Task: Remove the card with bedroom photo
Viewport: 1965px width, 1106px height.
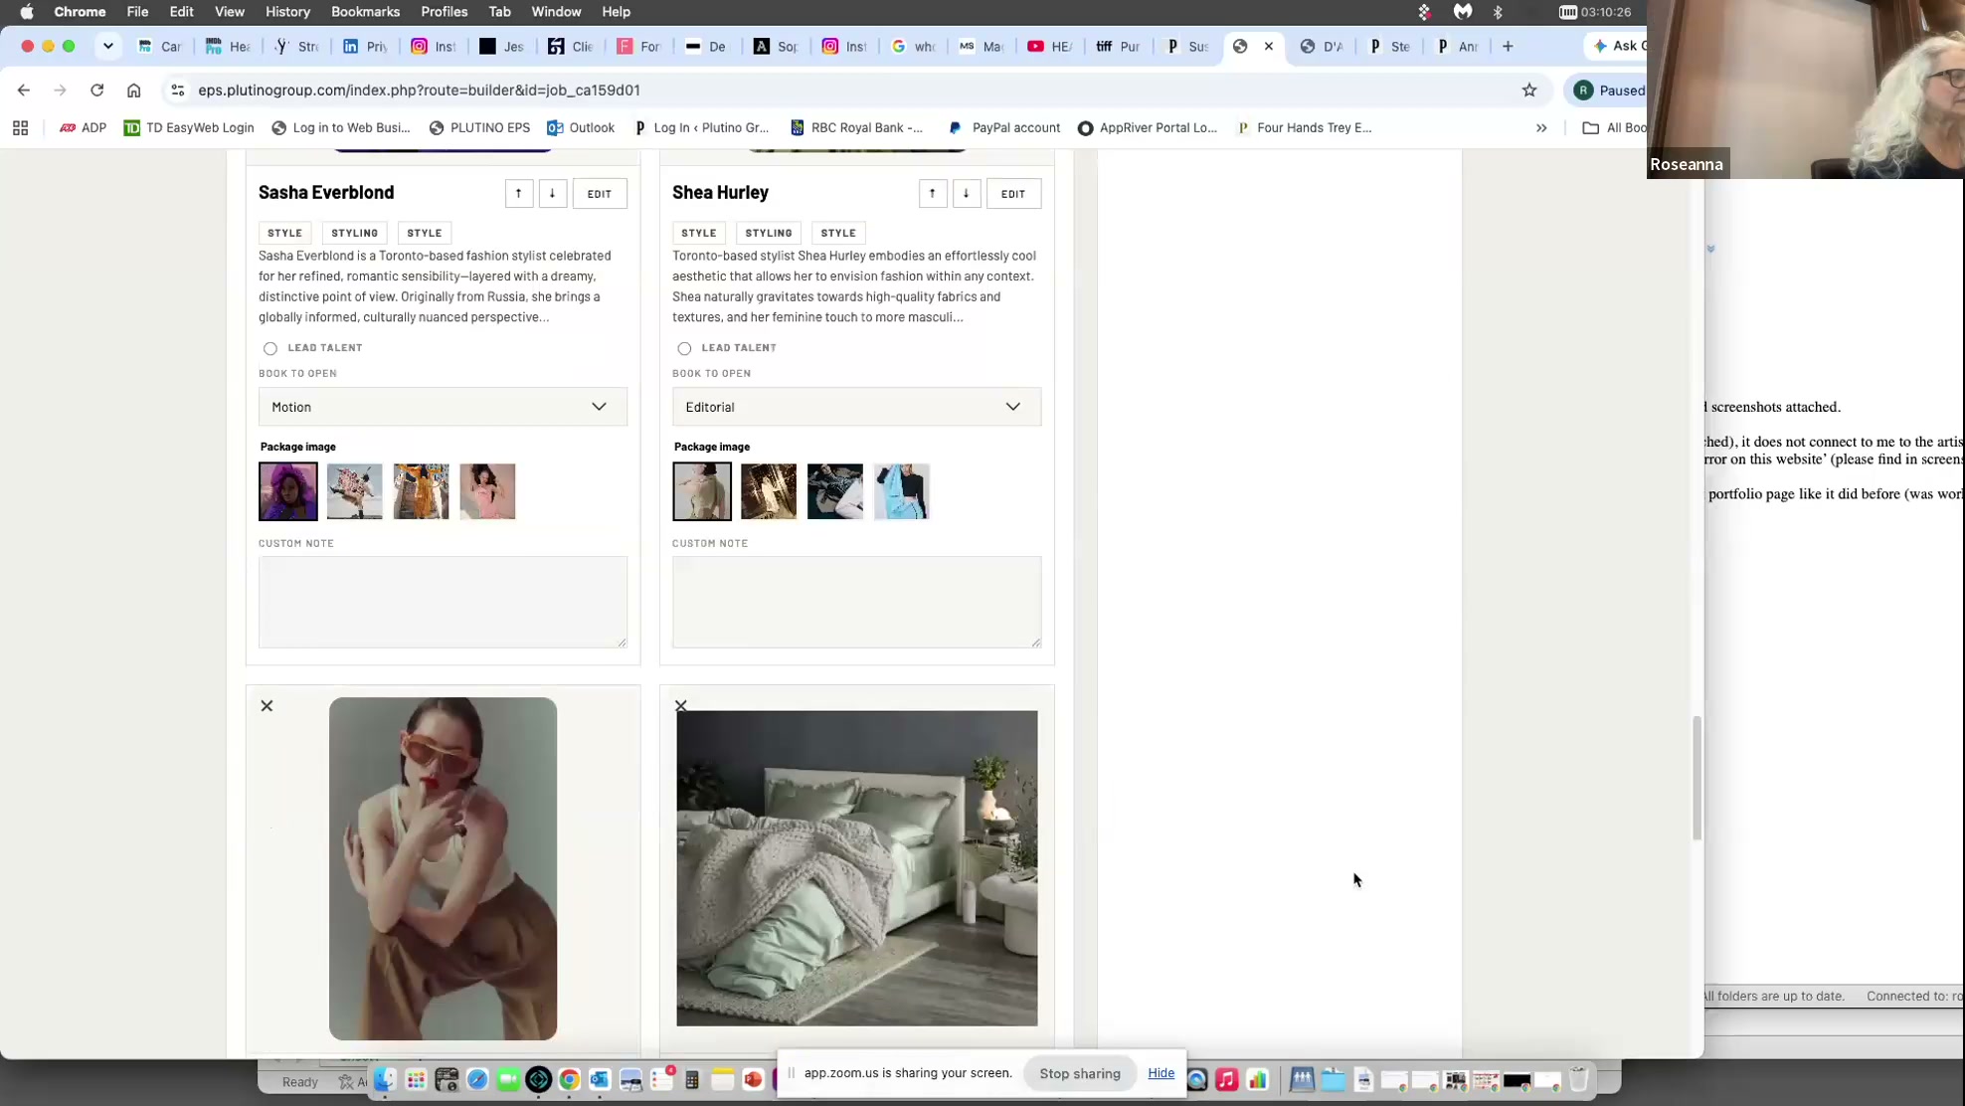Action: [680, 705]
